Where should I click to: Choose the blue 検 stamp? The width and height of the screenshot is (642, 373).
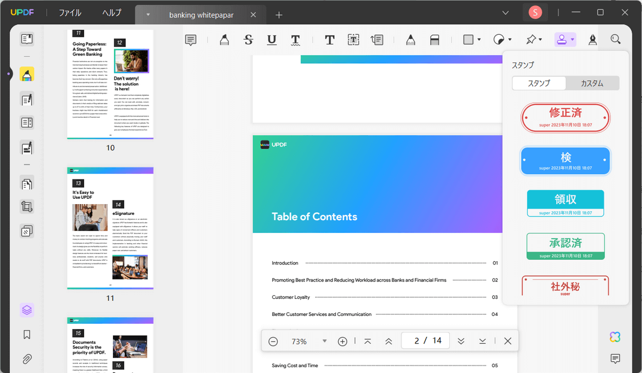[565, 161]
